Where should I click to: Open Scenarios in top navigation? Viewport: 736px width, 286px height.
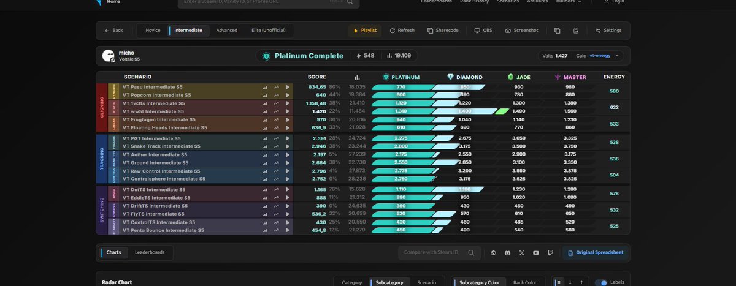coord(508,1)
